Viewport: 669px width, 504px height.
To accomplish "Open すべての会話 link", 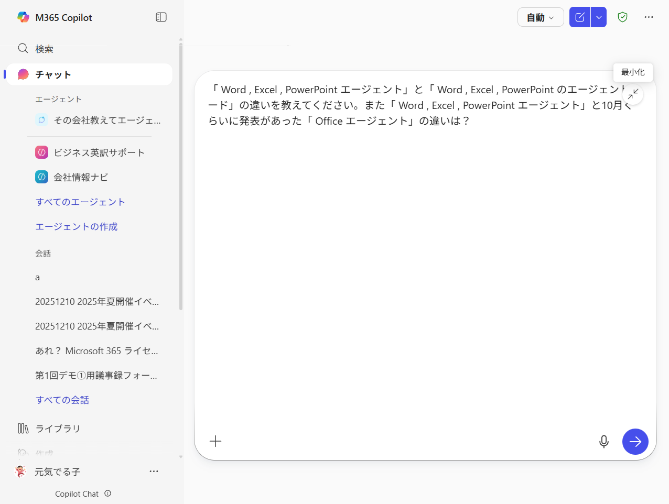I will (62, 400).
